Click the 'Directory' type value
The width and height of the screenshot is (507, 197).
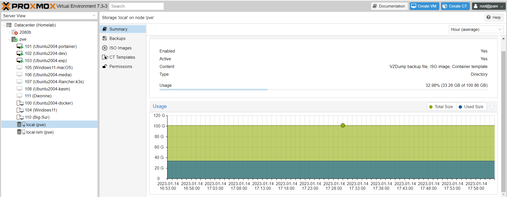click(x=479, y=74)
